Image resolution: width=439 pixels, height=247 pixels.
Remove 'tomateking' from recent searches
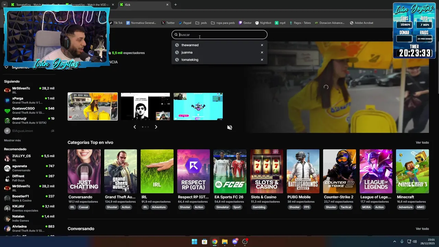[x=262, y=60]
